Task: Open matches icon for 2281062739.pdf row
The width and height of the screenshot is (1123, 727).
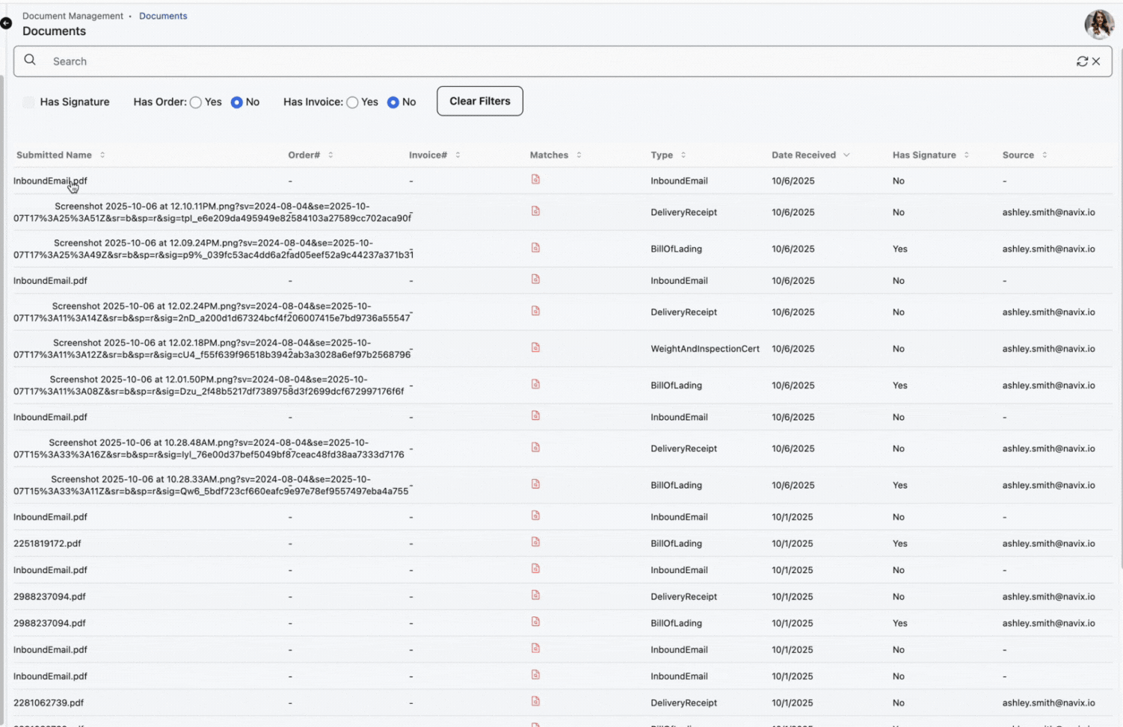Action: pos(535,702)
